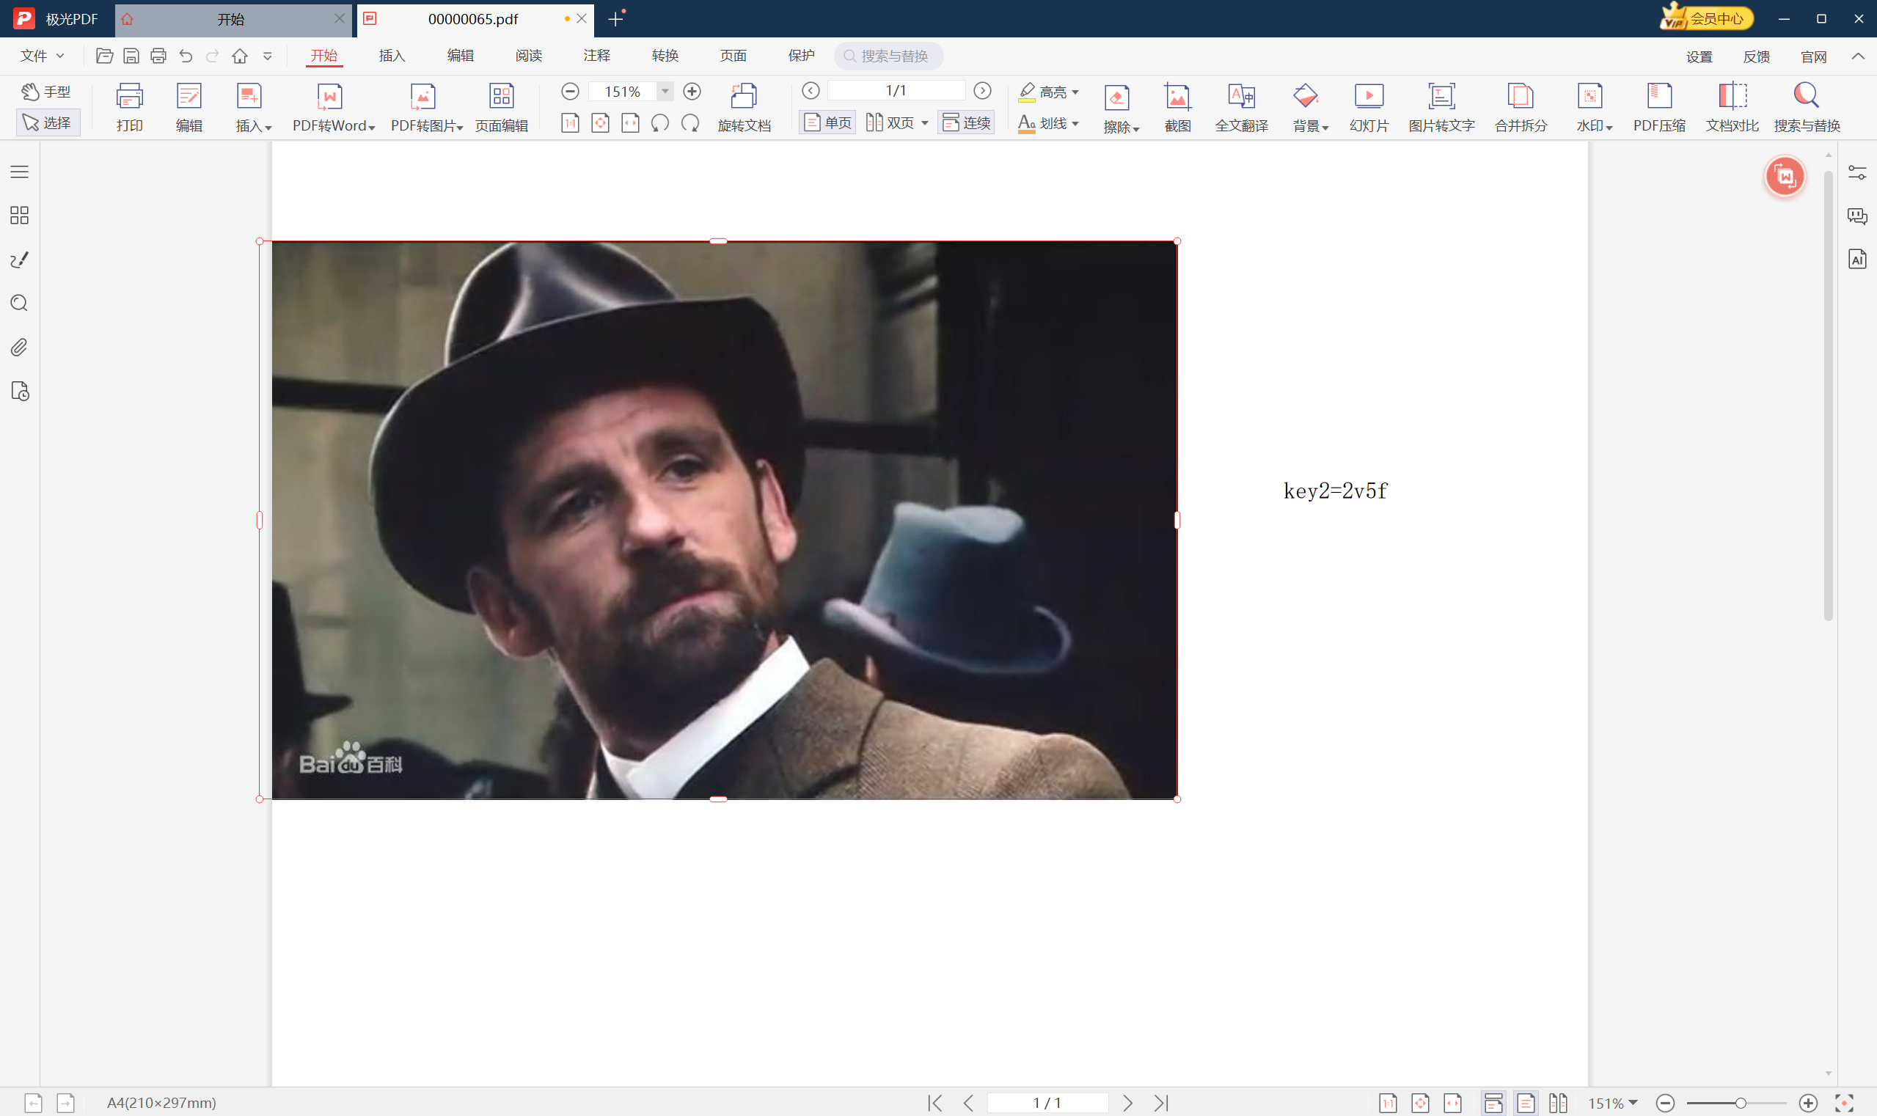This screenshot has width=1877, height=1116.
Task: Open document compare (文档对比) tool
Action: click(1732, 108)
